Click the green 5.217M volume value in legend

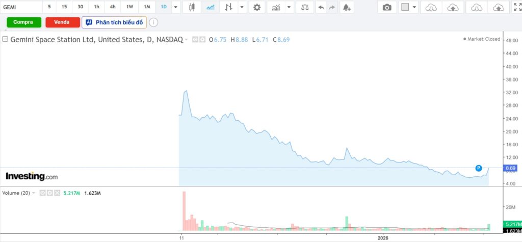tap(72, 193)
